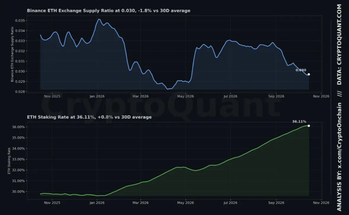Click the white endpoint dot on supply ratio chart

coord(308,74)
